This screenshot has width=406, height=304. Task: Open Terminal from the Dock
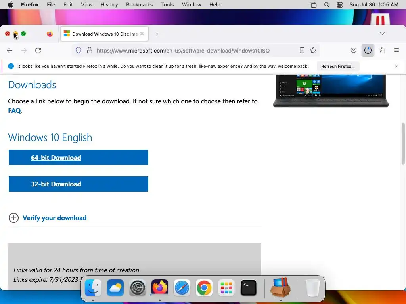pos(249,288)
